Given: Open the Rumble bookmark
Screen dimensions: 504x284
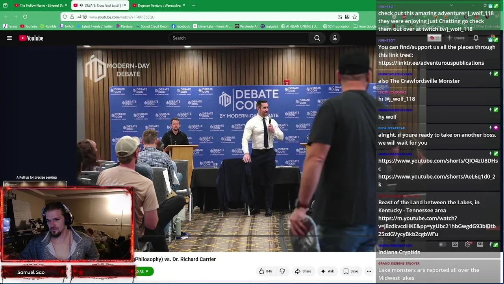Looking at the screenshot, I should click(48, 26).
